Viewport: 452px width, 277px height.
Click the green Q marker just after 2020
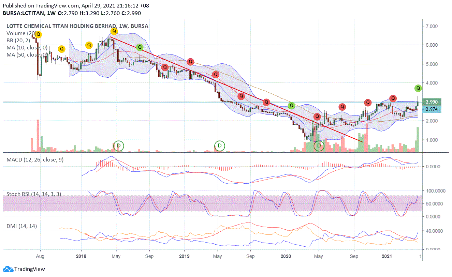click(x=291, y=105)
